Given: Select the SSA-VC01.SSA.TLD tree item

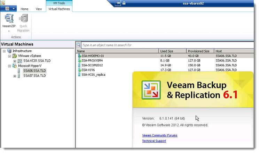Looking at the screenshot, I should [37, 61].
